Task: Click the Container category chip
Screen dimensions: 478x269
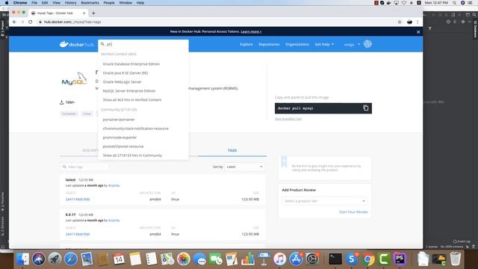Action: (x=69, y=114)
